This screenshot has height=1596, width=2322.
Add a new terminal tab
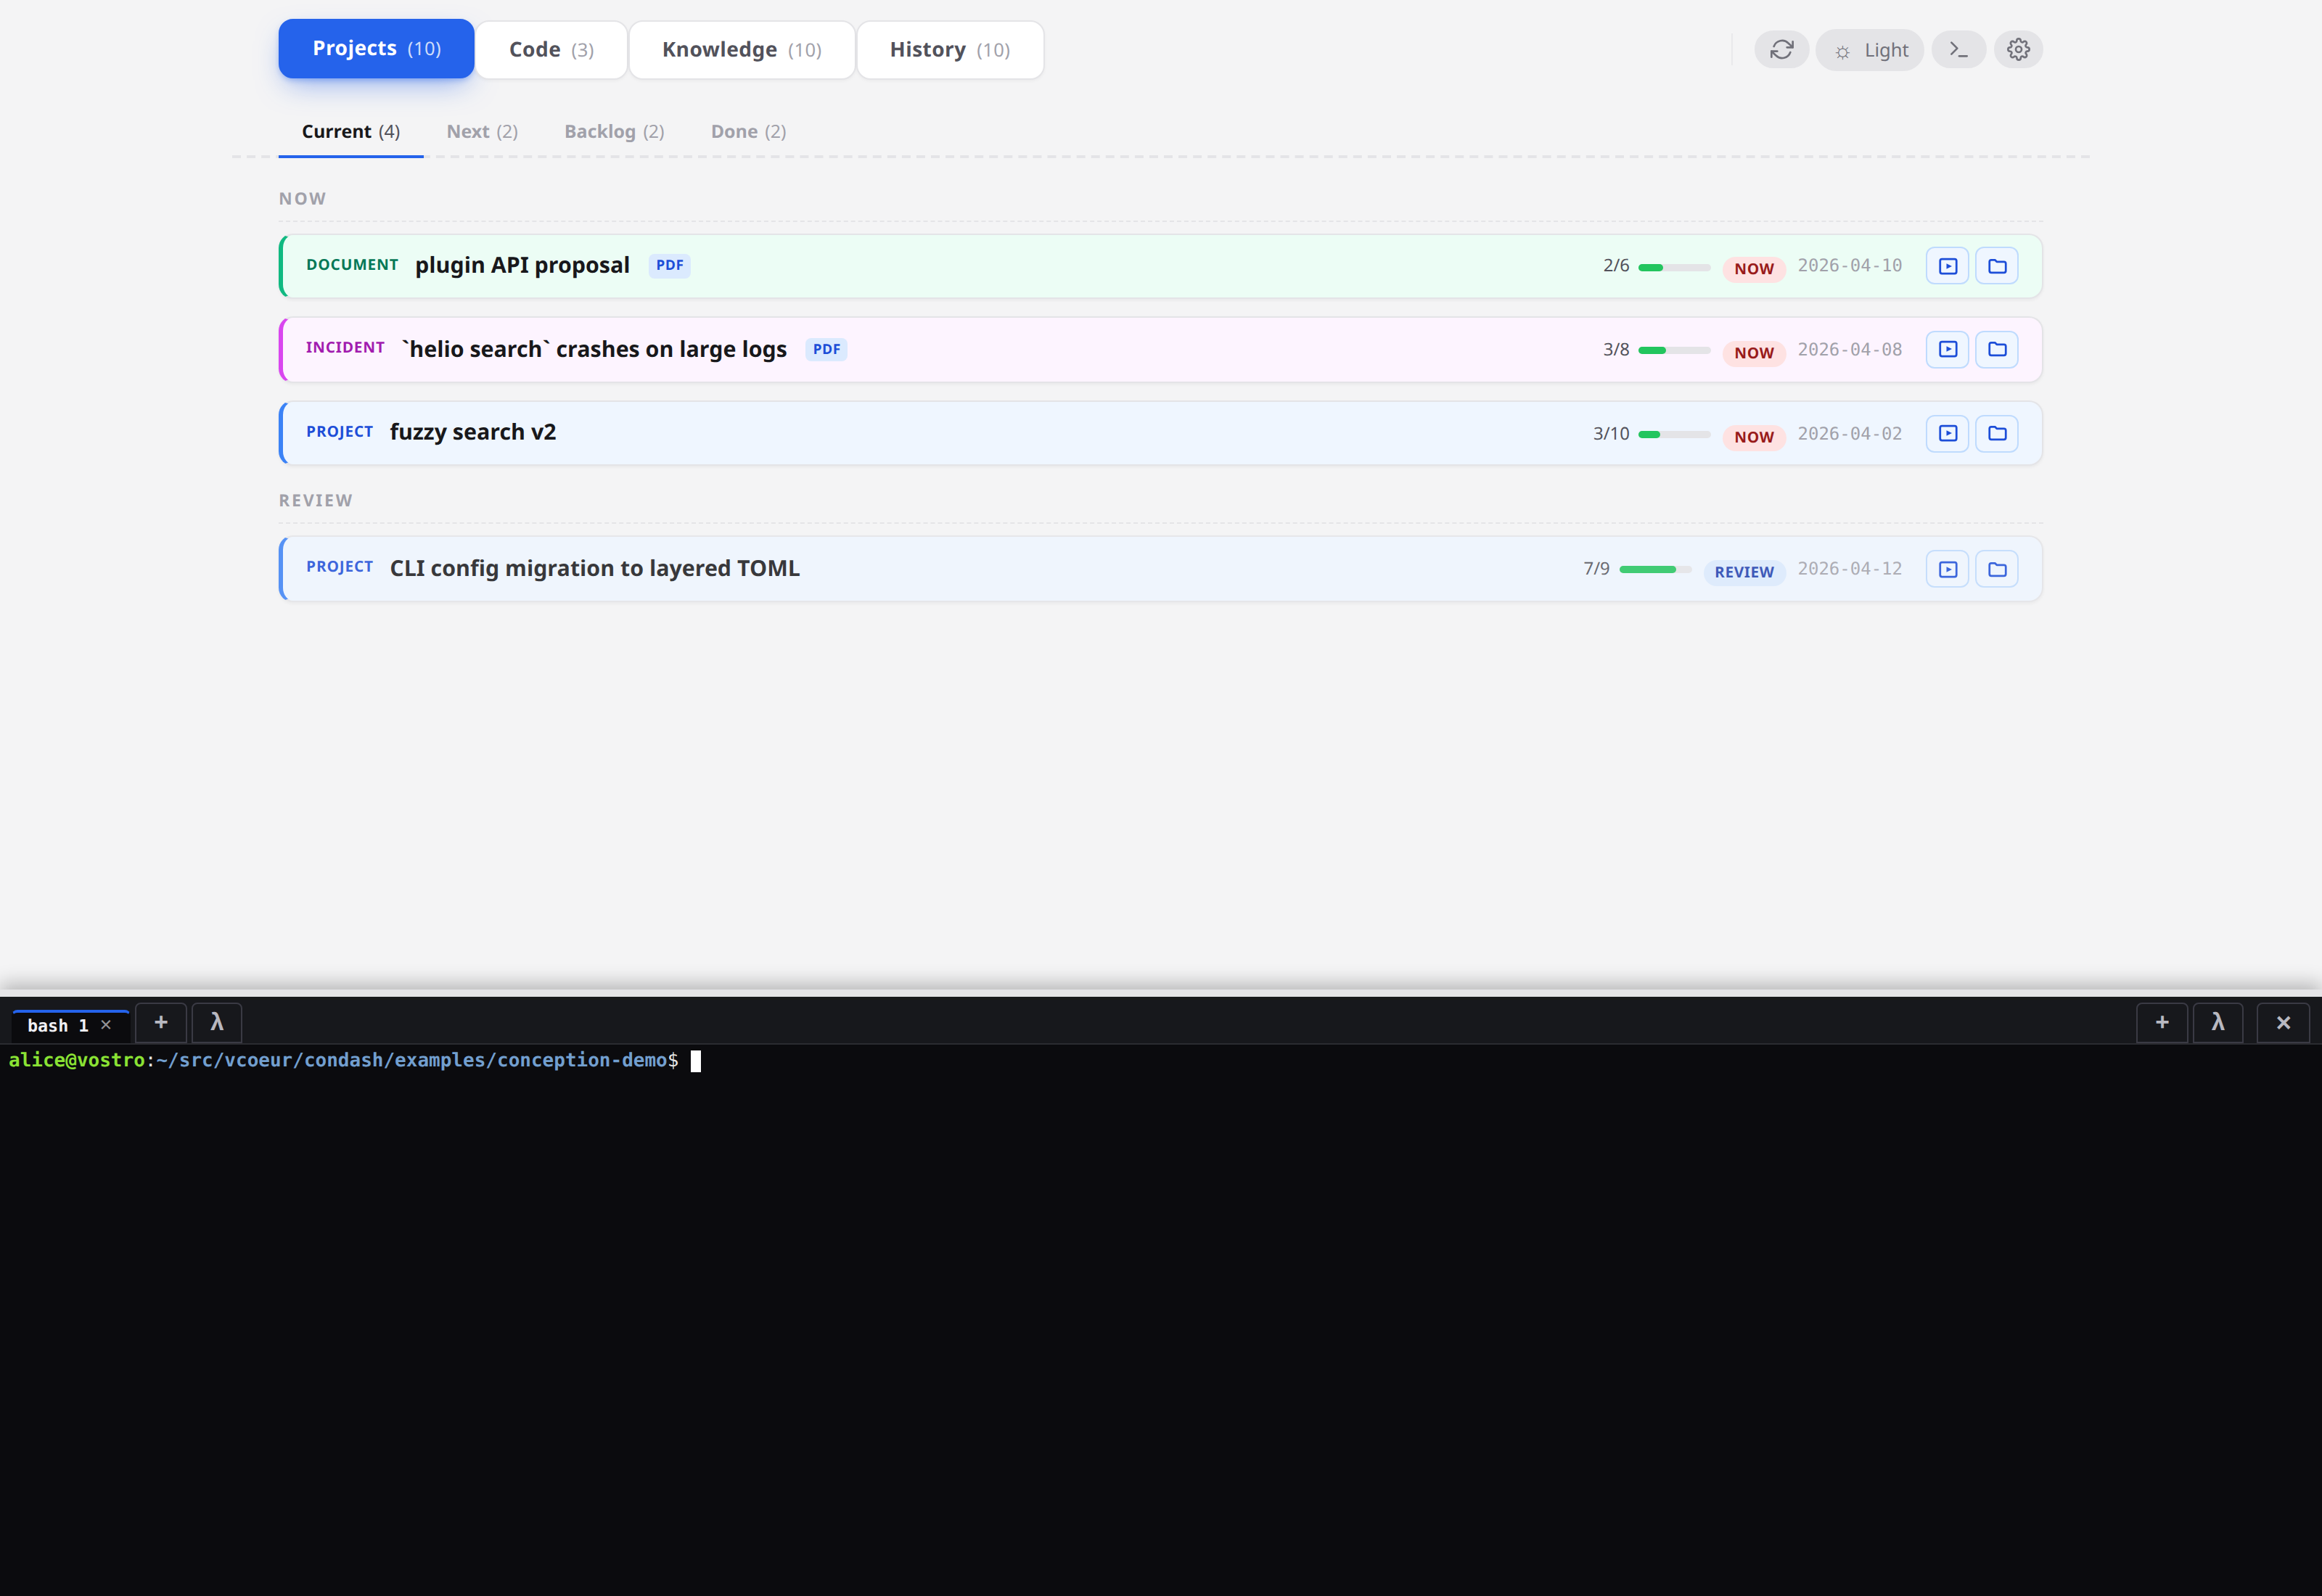160,1023
